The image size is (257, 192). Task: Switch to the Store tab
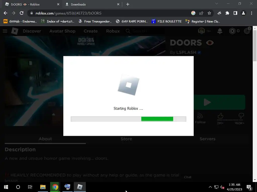tap(126, 139)
